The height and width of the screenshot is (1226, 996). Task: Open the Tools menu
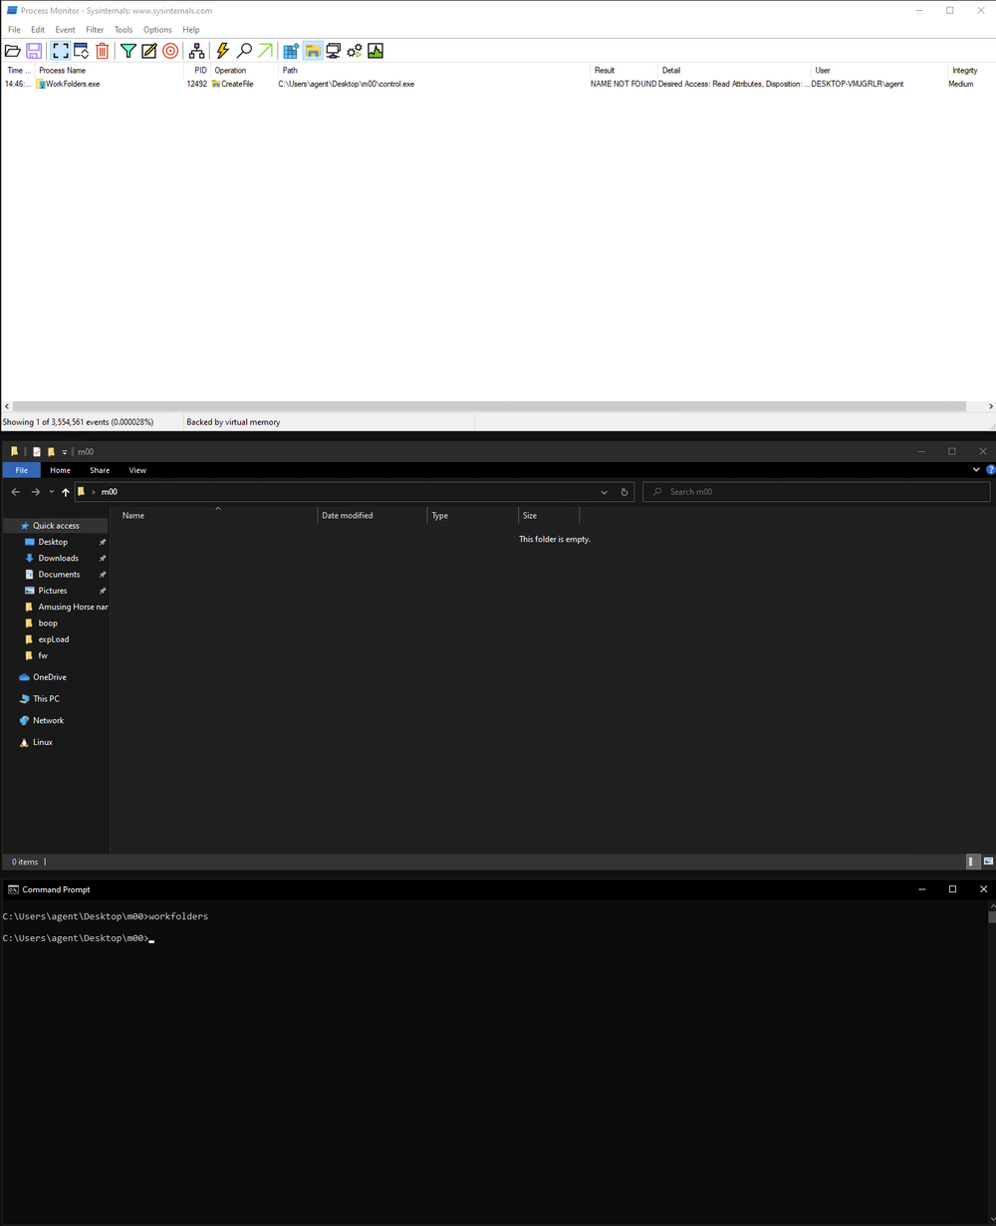point(124,30)
